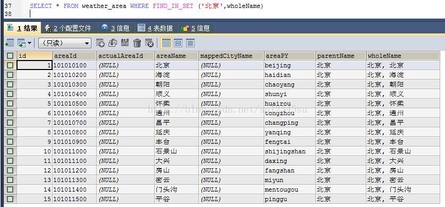Select the wholeName cell 北京, 大兴
This screenshot has height=207, width=445.
[403, 161]
